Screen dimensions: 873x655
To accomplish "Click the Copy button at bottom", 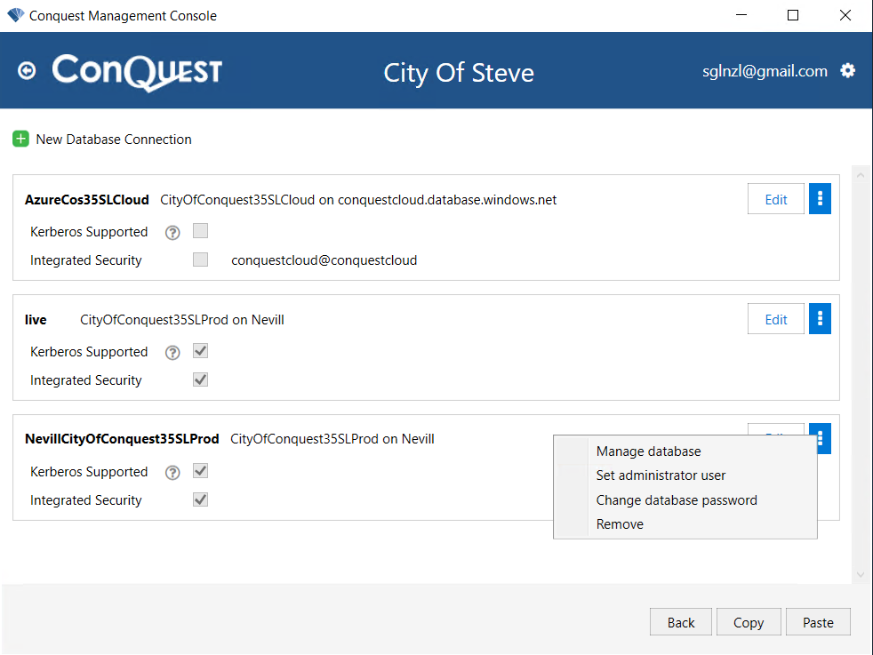I will 749,622.
